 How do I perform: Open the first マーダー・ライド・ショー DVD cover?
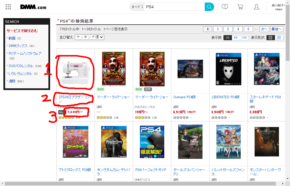(x=114, y=69)
